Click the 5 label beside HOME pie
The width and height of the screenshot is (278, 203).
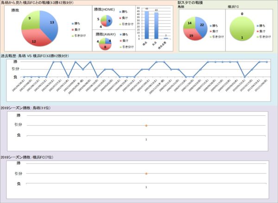point(98,19)
